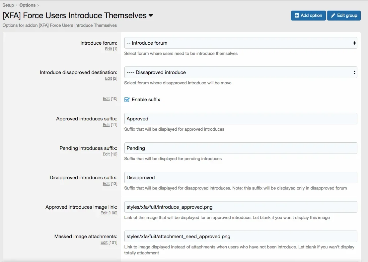This screenshot has width=368, height=262.
Task: Open the page title dropdown arrow
Action: pyautogui.click(x=151, y=16)
